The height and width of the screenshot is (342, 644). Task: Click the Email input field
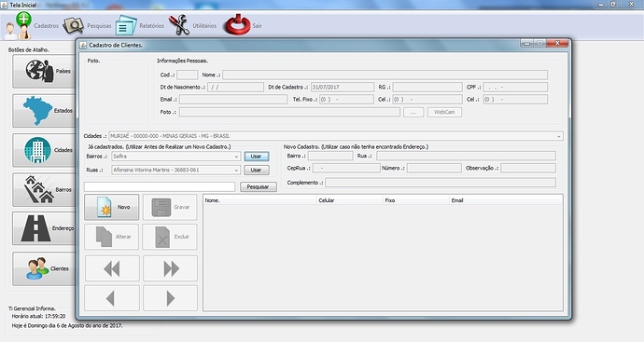coord(233,99)
